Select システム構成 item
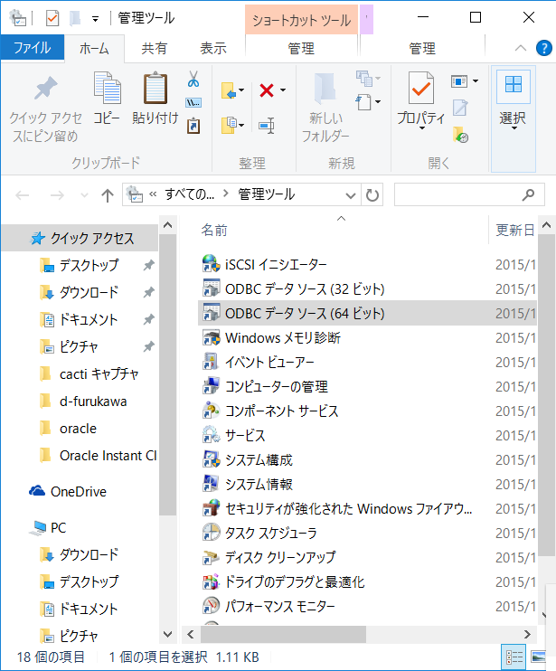This screenshot has height=671, width=556. coord(247,459)
